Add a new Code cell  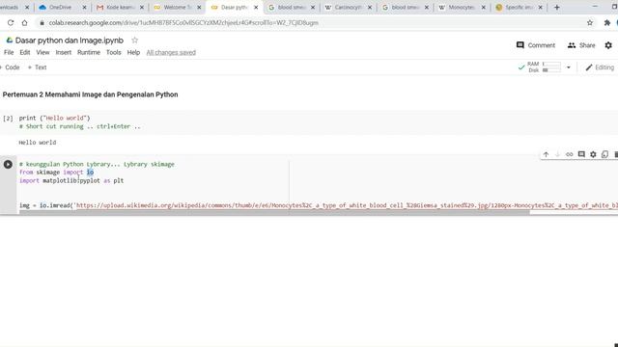tap(10, 67)
